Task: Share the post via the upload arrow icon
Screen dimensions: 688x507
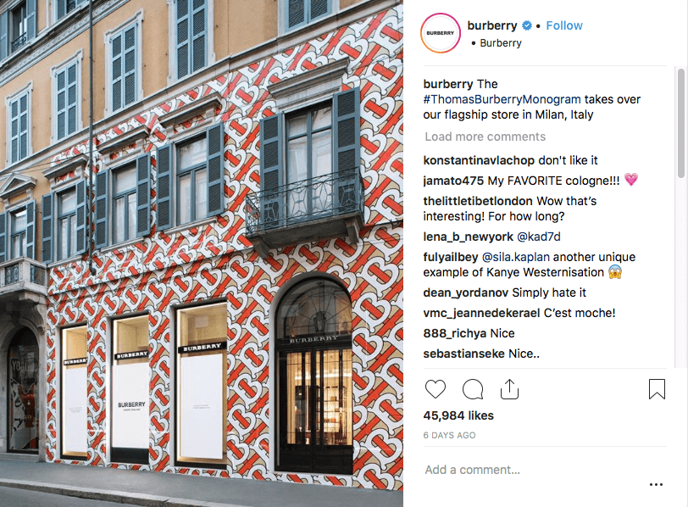Action: click(509, 389)
